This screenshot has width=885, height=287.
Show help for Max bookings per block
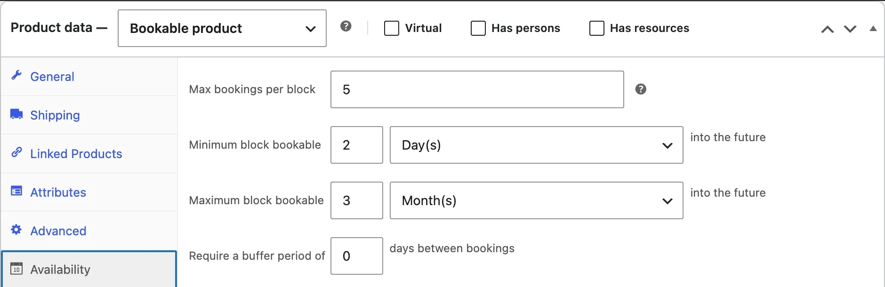coord(641,89)
